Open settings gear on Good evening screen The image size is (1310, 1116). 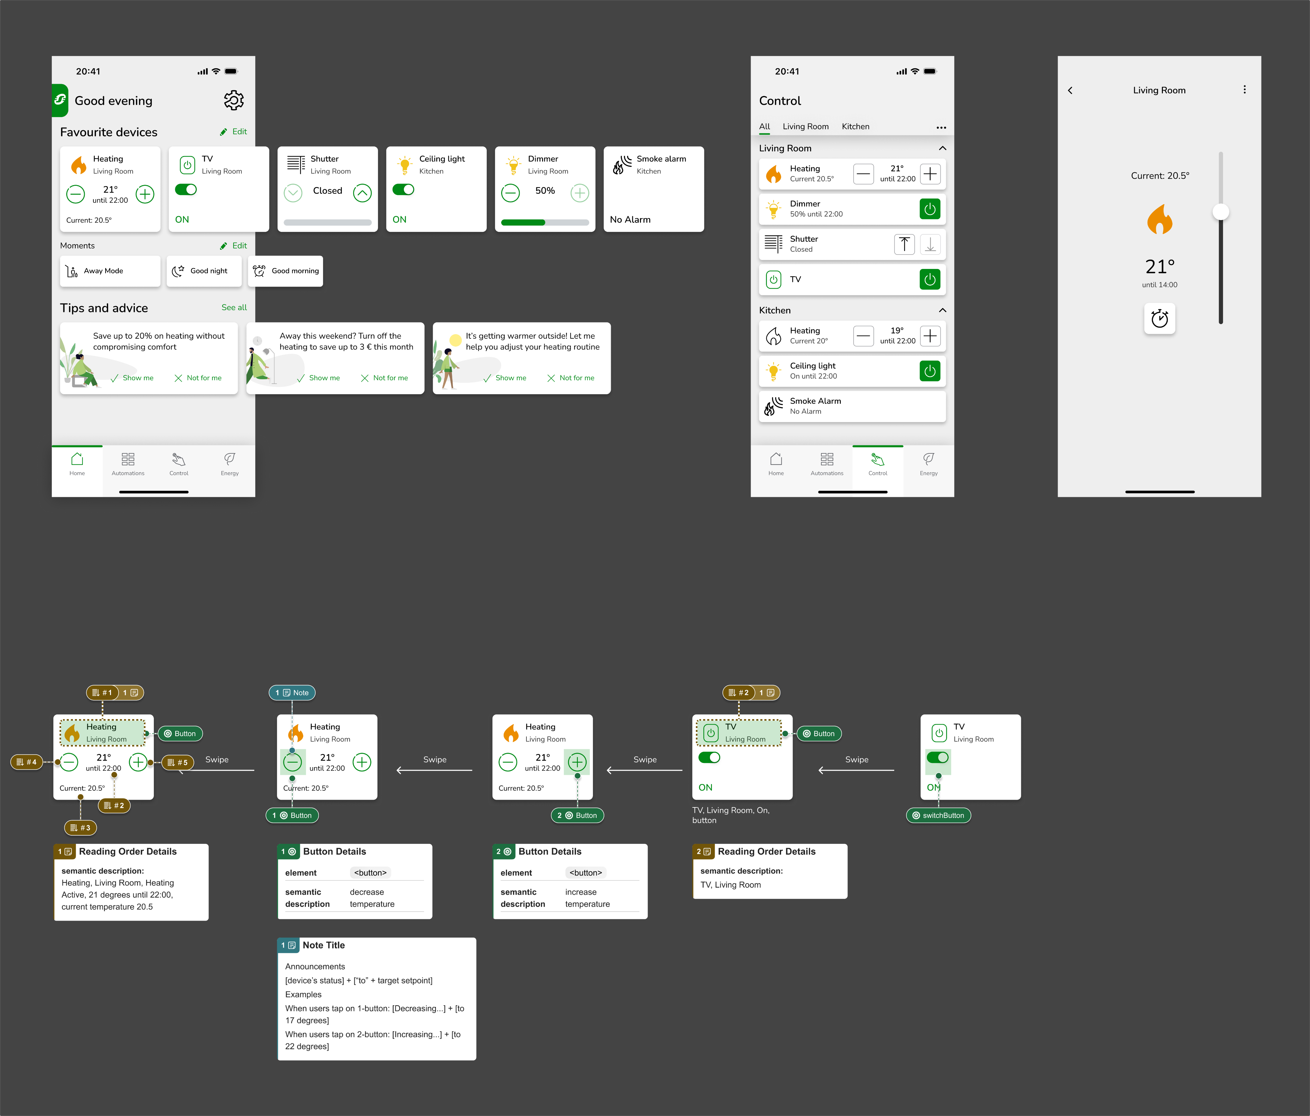233,100
